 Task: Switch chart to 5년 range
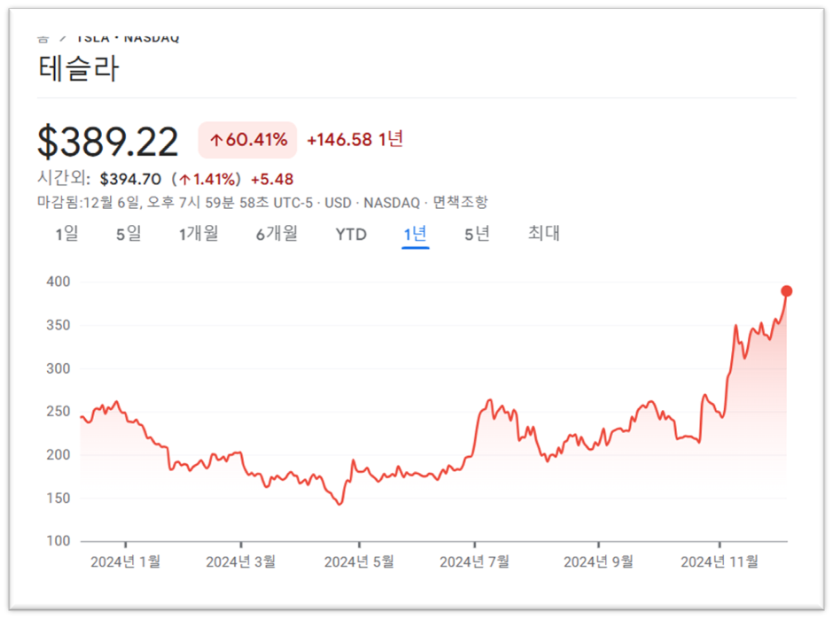point(477,233)
